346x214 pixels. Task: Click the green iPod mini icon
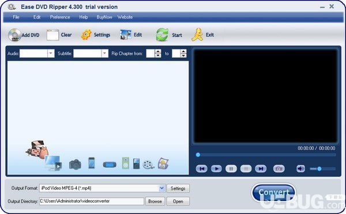tap(126, 163)
